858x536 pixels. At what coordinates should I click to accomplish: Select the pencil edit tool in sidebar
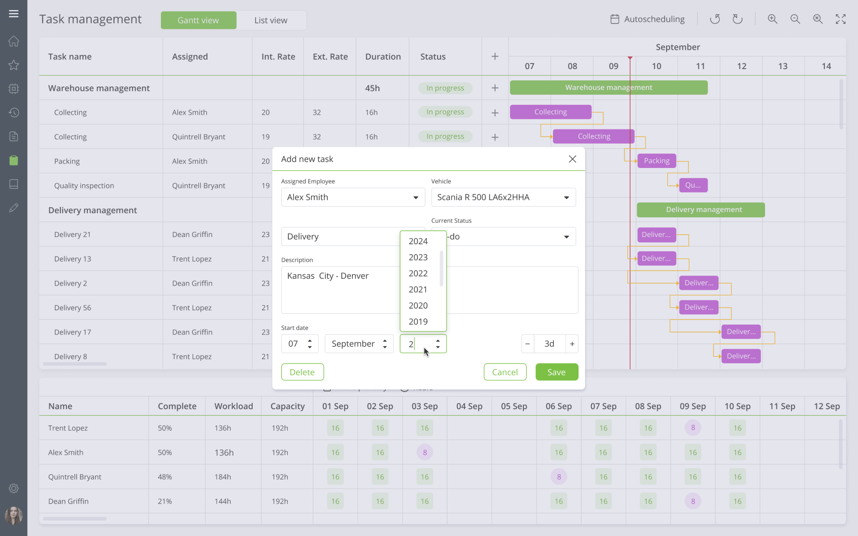(x=14, y=207)
